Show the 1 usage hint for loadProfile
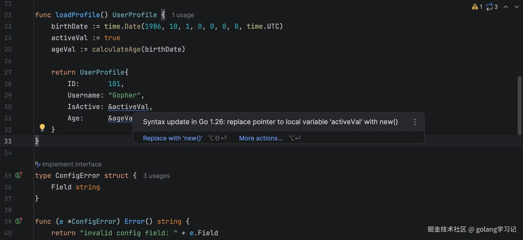Image resolution: width=523 pixels, height=240 pixels. coord(183,15)
